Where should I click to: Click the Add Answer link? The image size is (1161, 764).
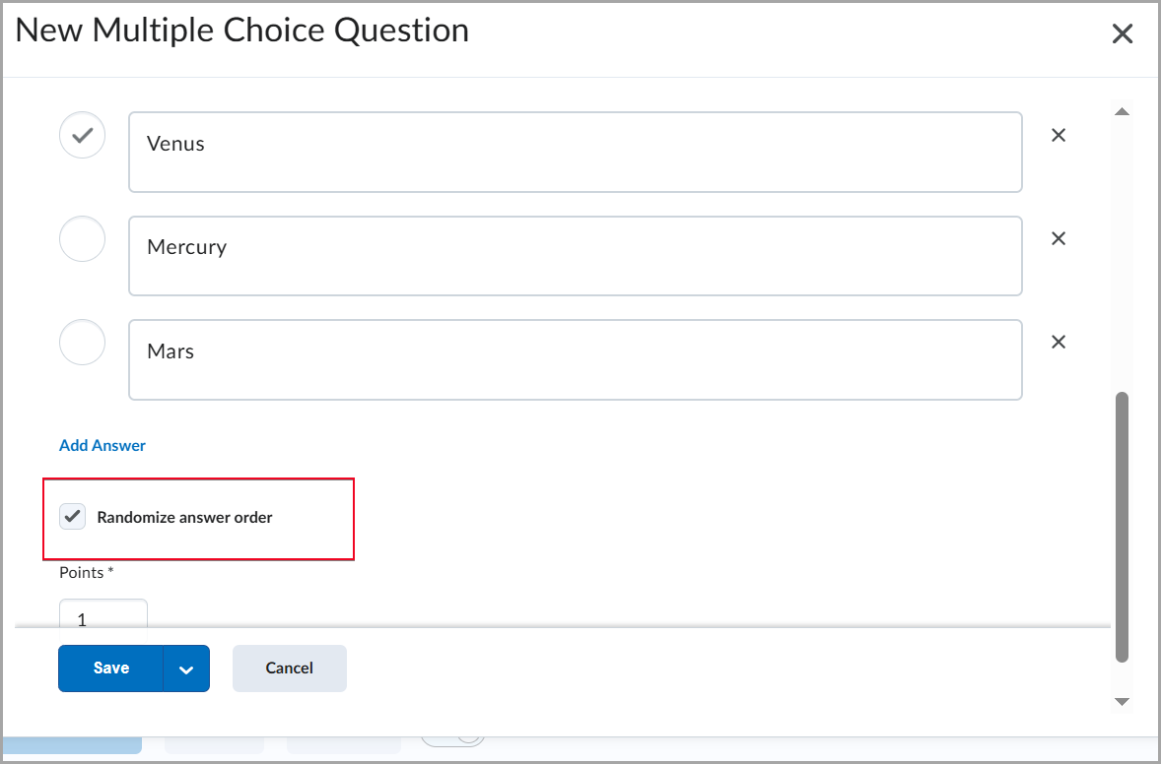pos(102,445)
